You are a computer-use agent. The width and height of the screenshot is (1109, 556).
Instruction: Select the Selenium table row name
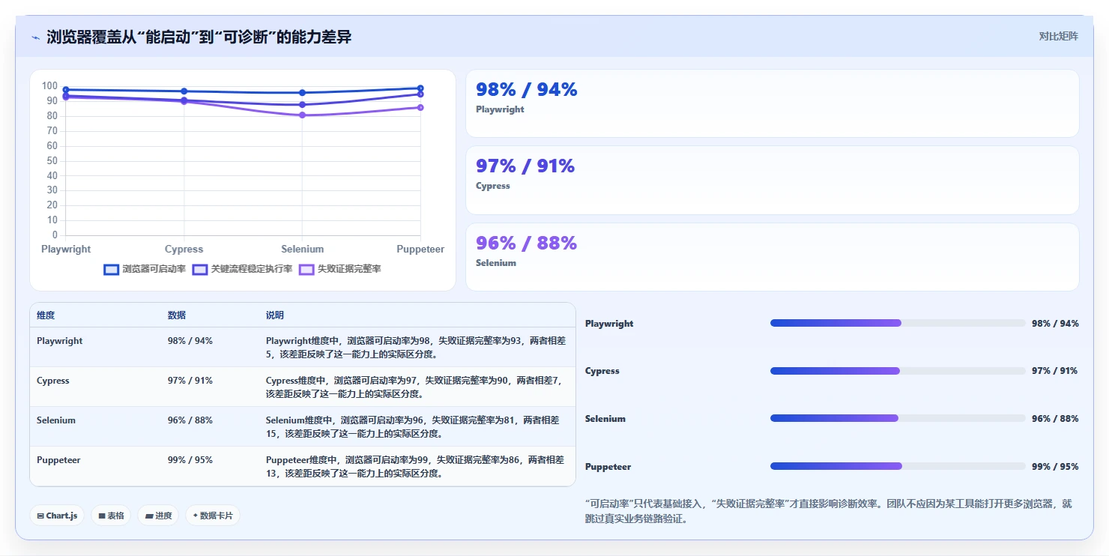(56, 420)
